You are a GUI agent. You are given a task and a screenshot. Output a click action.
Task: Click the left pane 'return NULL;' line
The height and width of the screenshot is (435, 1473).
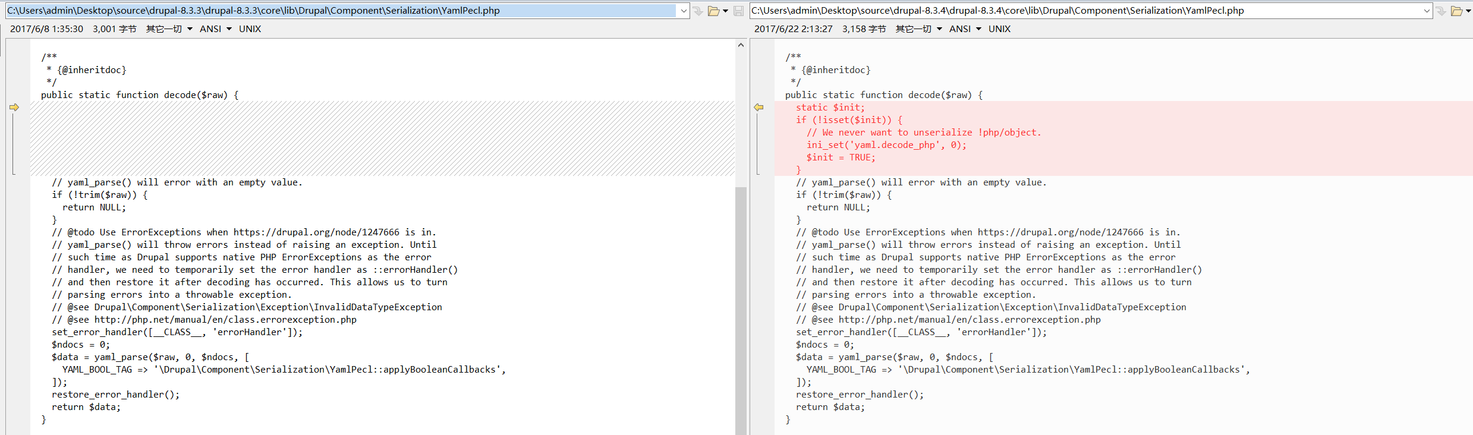[x=95, y=207]
